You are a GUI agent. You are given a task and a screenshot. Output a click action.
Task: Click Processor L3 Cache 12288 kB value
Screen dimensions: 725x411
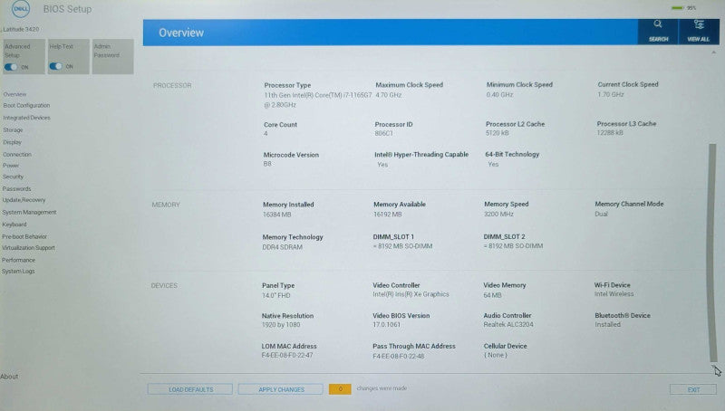pos(610,132)
